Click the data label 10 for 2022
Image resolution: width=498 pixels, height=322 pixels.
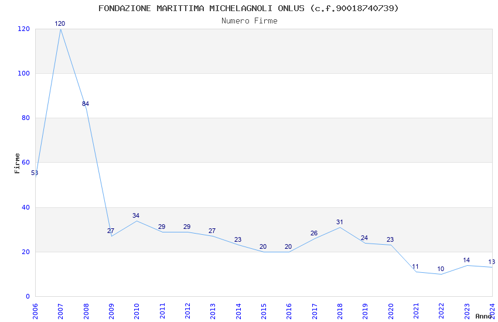pos(441,269)
